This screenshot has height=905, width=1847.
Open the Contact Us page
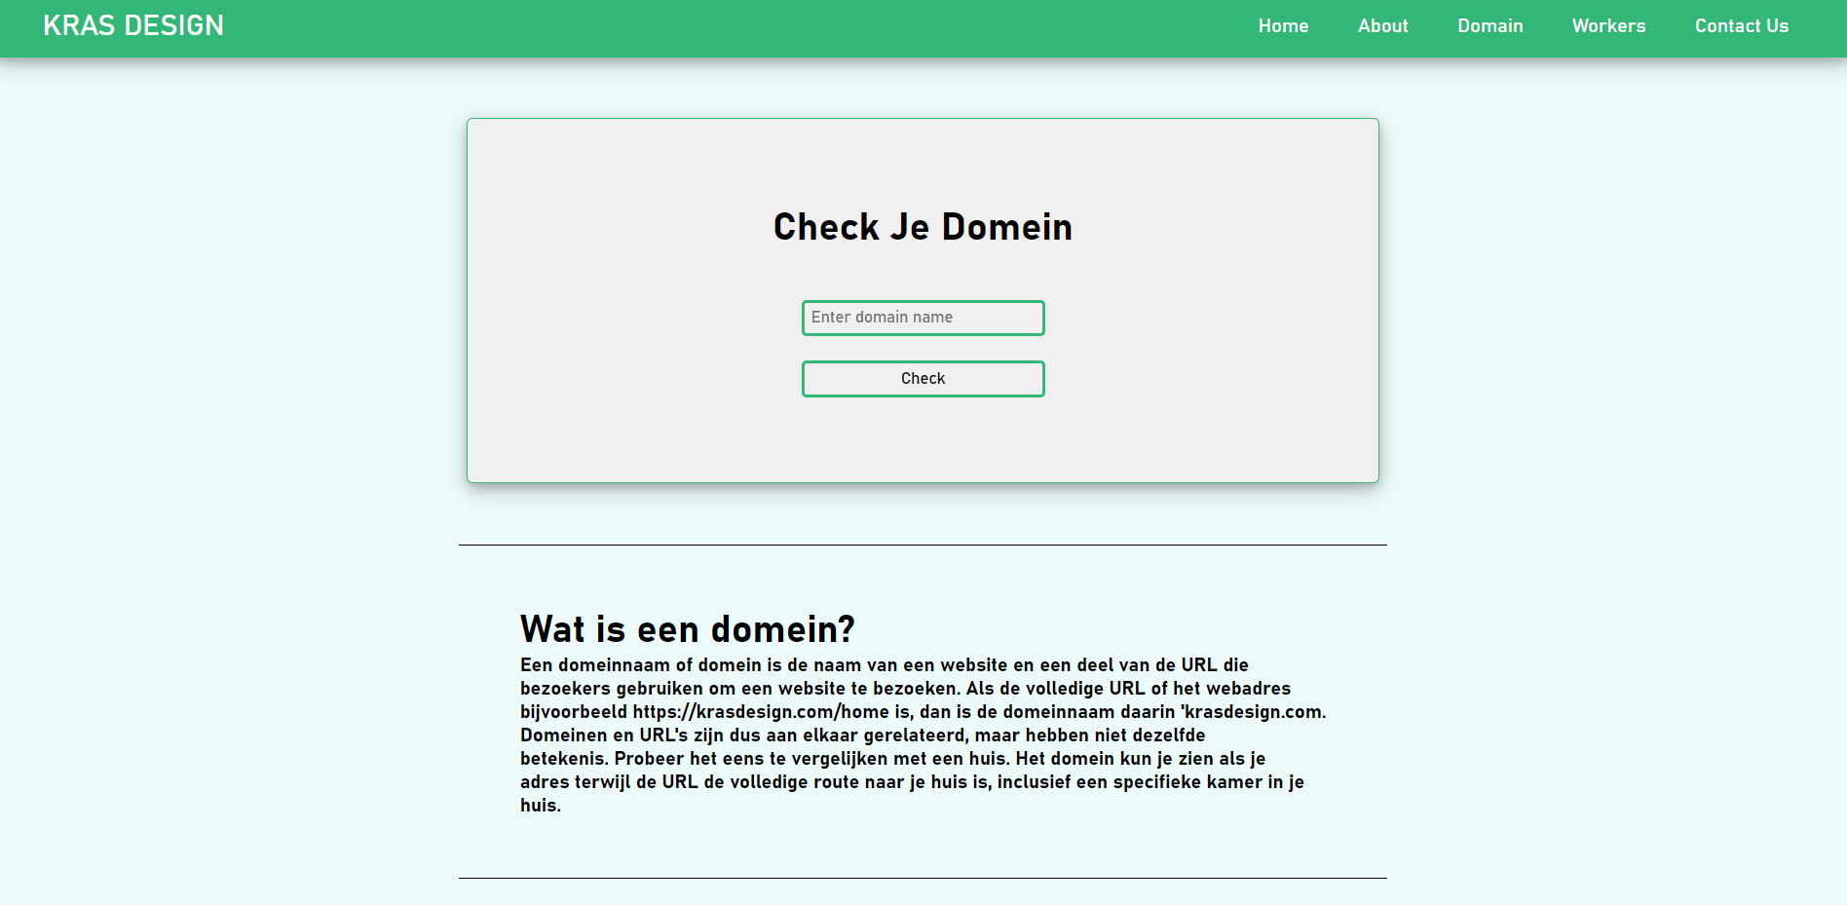click(x=1741, y=26)
